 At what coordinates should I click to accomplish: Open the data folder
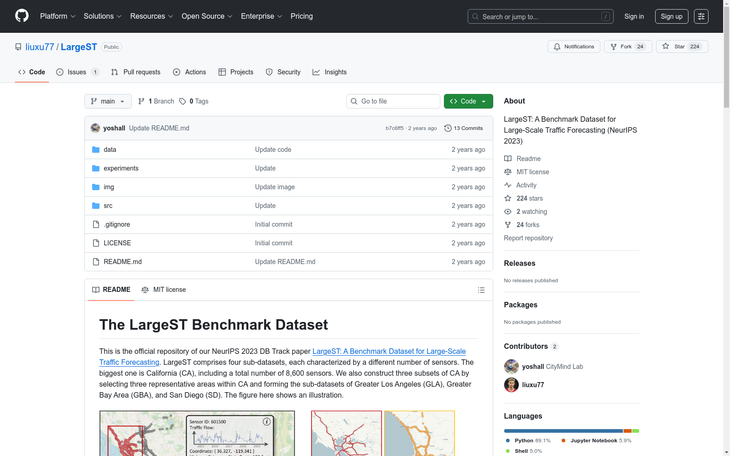[110, 150]
